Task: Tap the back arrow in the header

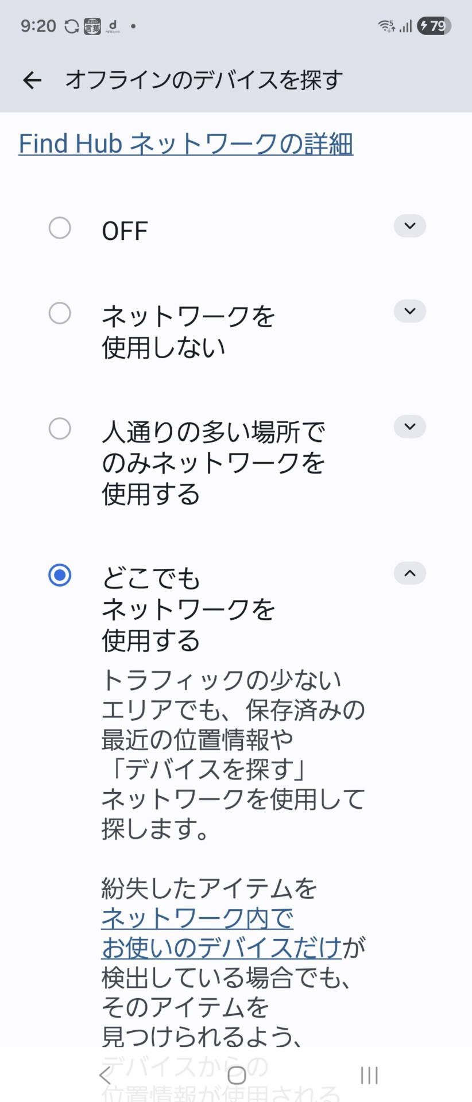Action: tap(32, 80)
